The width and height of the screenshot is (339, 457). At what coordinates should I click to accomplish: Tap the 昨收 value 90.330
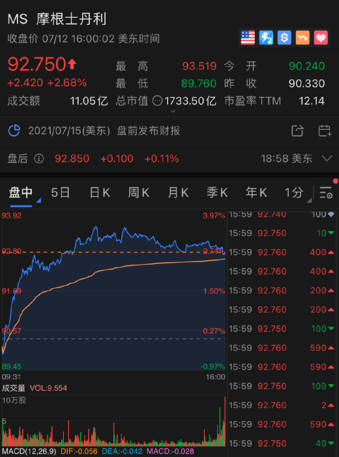tap(306, 83)
